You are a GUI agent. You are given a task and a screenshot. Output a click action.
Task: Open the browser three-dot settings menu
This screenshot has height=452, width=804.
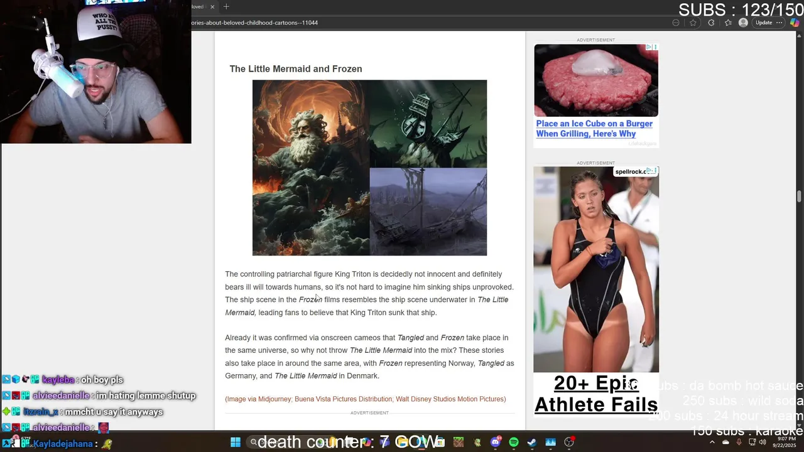pyautogui.click(x=779, y=23)
